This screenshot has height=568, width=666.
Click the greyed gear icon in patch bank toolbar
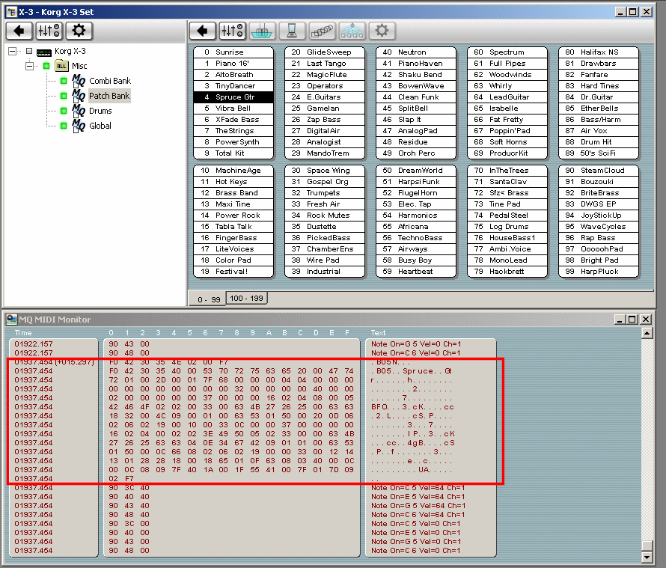382,31
